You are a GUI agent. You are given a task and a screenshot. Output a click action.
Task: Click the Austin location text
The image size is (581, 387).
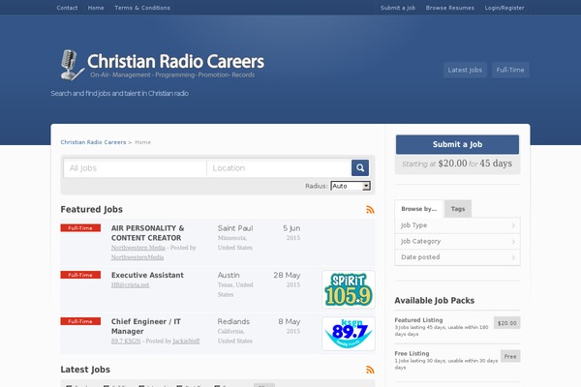pos(229,275)
